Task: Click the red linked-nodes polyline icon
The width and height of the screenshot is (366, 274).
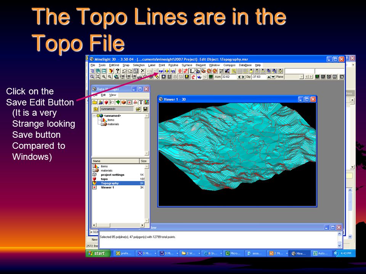Action: [186, 71]
